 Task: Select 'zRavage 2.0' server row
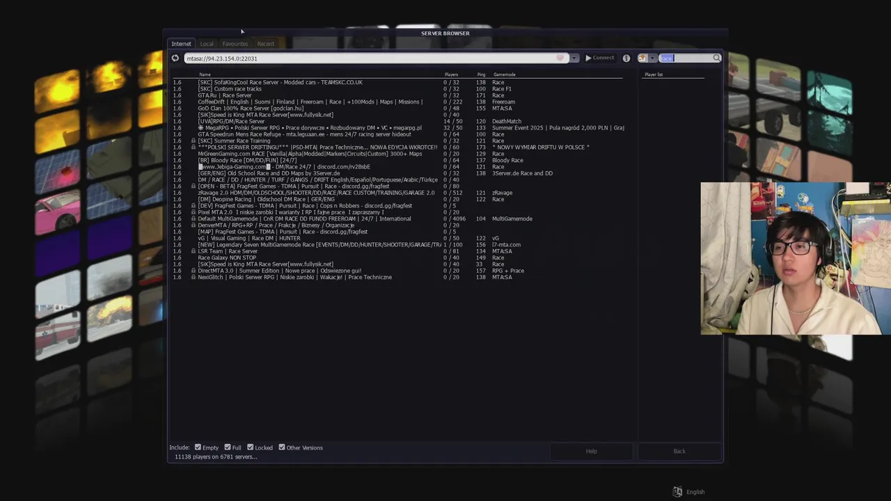(397, 193)
